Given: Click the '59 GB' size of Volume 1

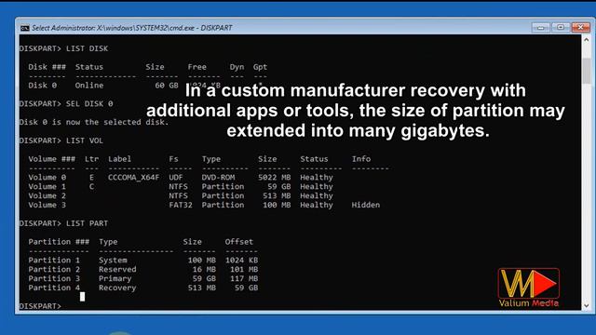Looking at the screenshot, I should coord(279,186).
